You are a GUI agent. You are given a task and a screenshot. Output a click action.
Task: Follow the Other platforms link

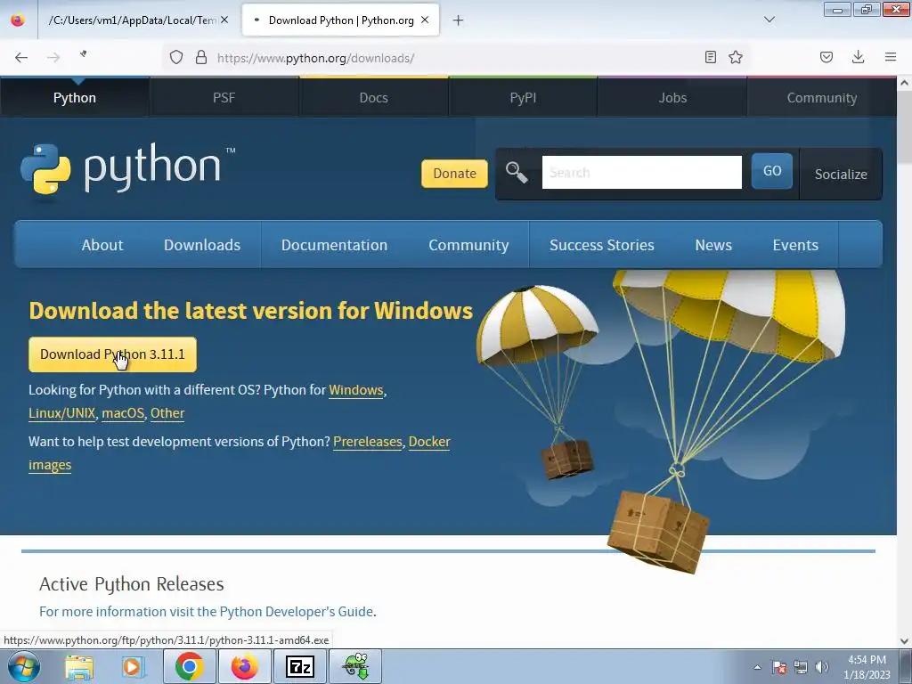(167, 413)
